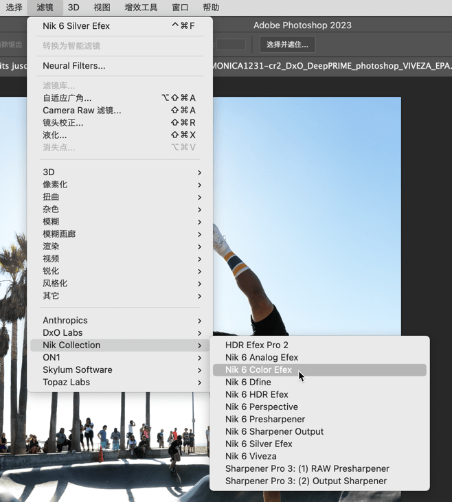Viewport: 452px width, 502px height.
Task: Choose 自适应广角... filter
Action: coord(120,98)
